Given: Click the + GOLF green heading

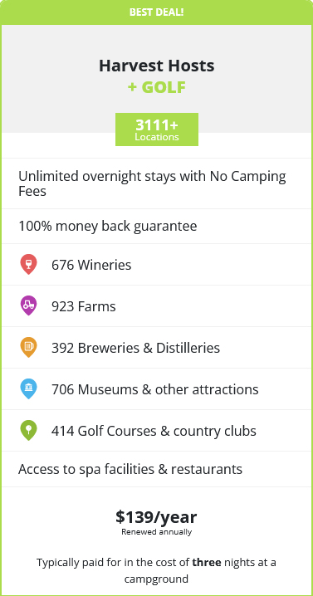Looking at the screenshot, I should (157, 87).
